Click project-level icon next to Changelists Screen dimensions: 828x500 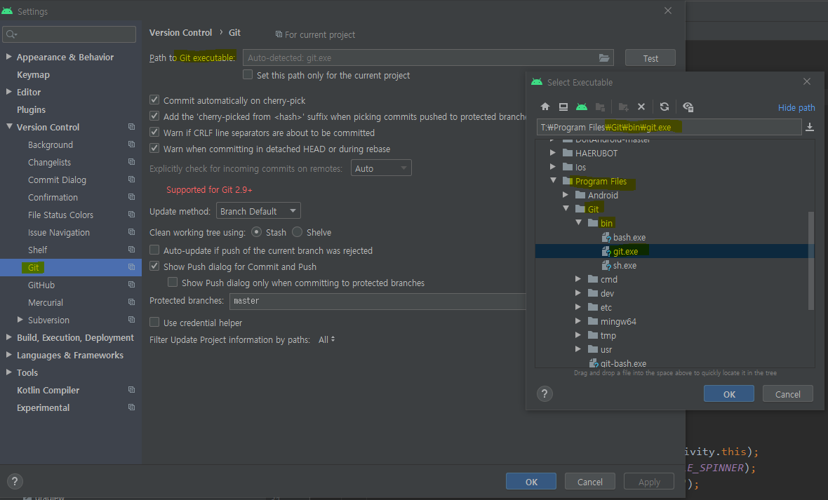(x=131, y=161)
